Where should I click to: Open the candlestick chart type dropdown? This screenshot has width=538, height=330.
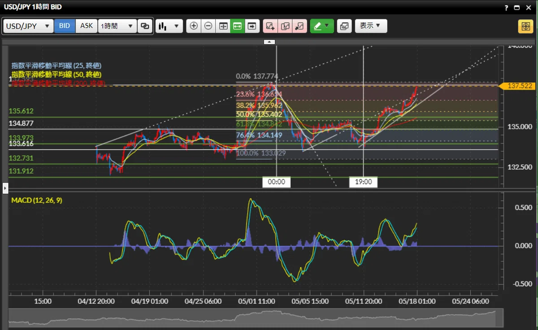pos(169,26)
